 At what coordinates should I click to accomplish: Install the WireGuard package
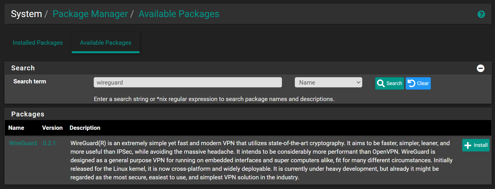point(476,145)
